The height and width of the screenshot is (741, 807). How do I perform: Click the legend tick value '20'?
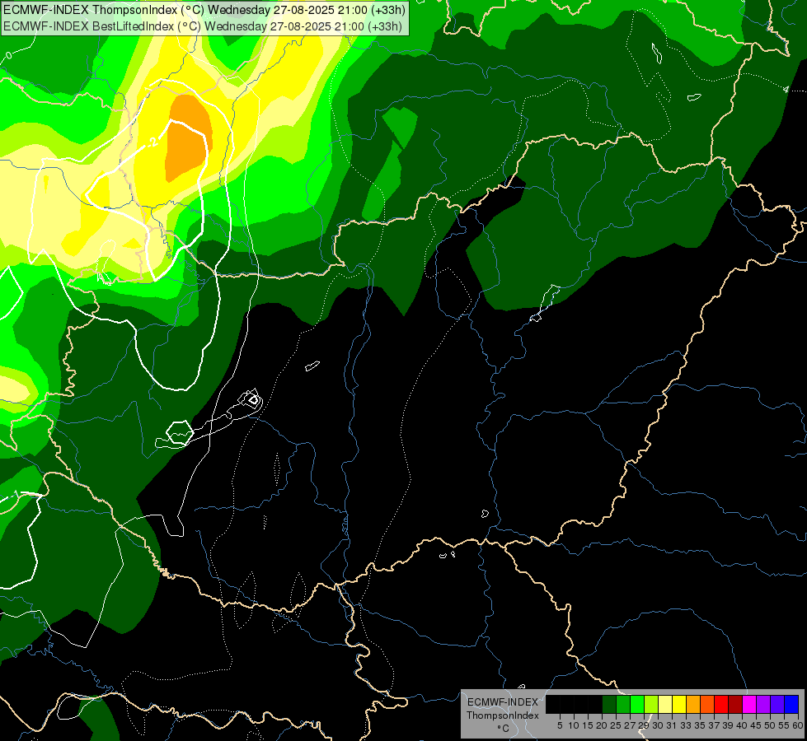pyautogui.click(x=602, y=725)
